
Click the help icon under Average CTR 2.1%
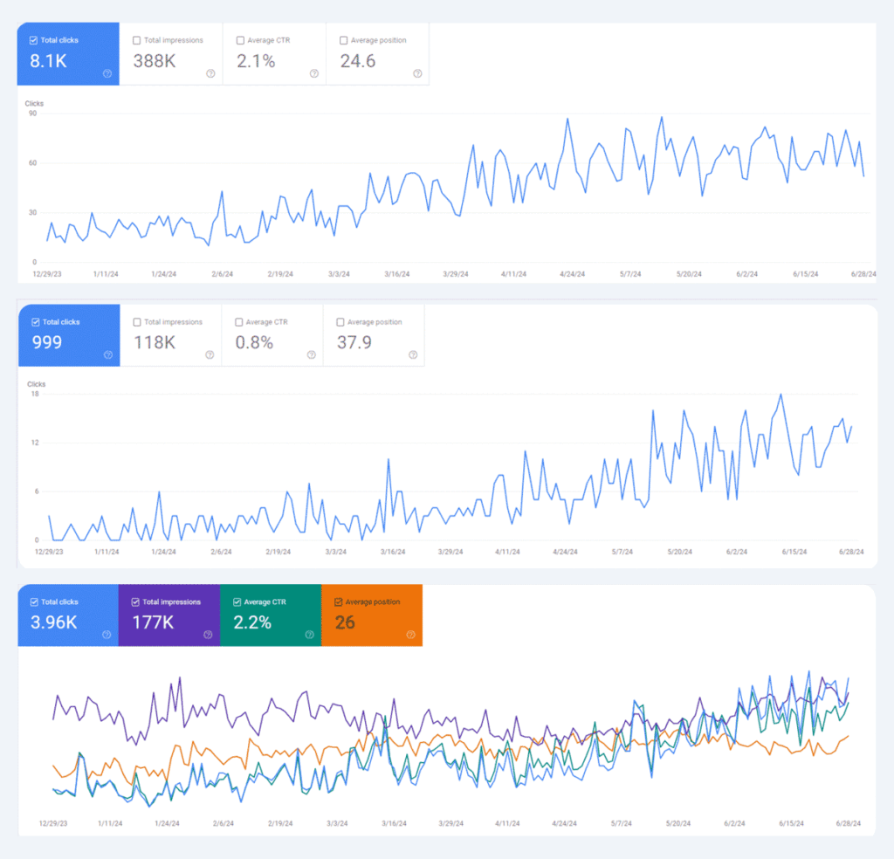(313, 75)
